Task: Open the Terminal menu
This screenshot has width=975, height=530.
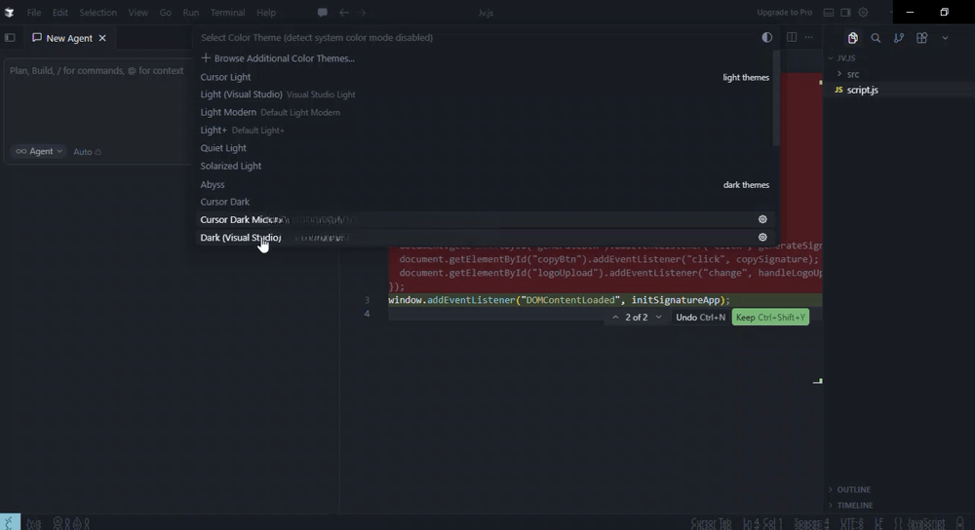Action: pos(227,13)
